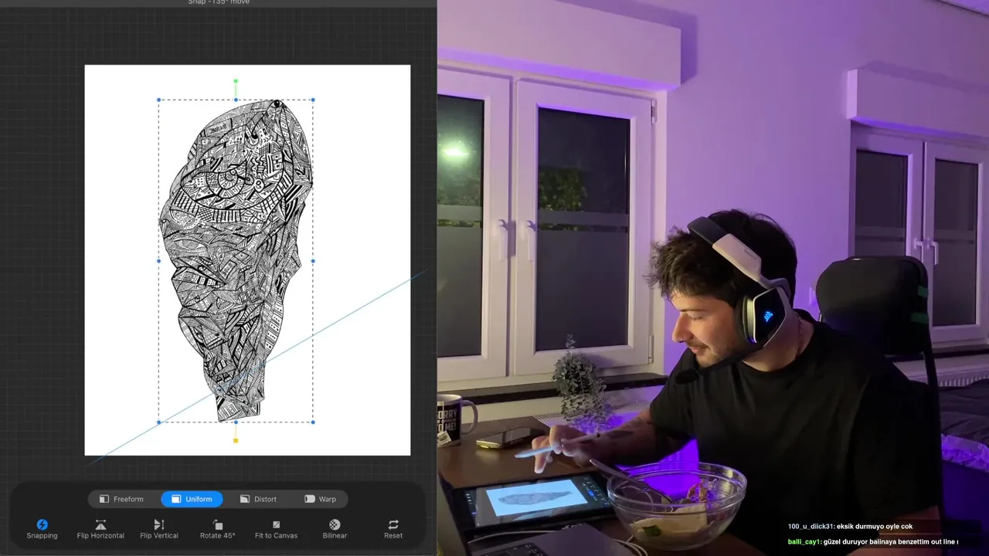Select the Uniform transform mode
This screenshot has width=989, height=556.
(192, 499)
